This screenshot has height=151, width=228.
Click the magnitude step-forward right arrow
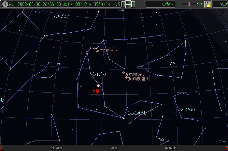[133, 4]
